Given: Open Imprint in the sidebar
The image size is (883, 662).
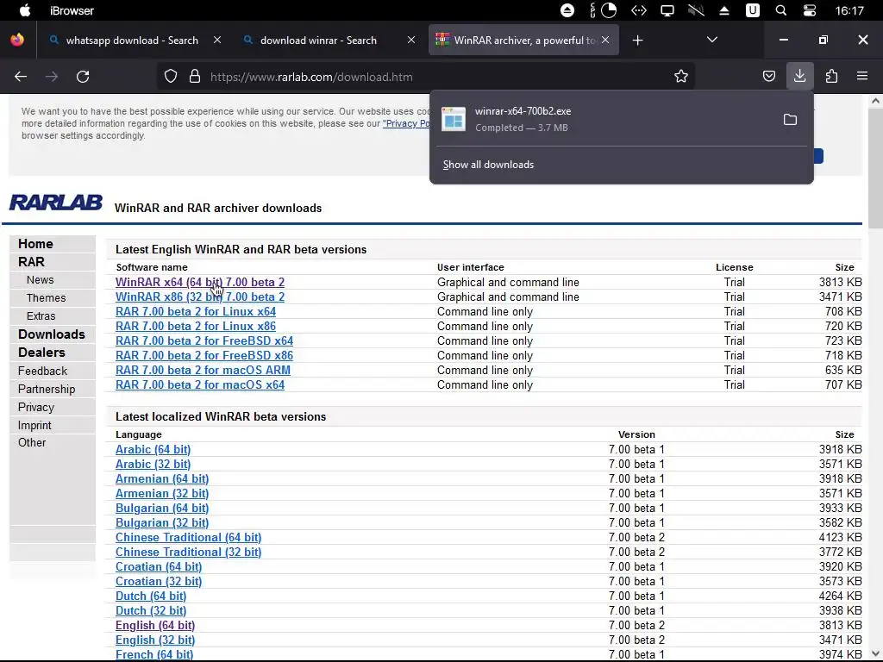Looking at the screenshot, I should click(x=34, y=425).
